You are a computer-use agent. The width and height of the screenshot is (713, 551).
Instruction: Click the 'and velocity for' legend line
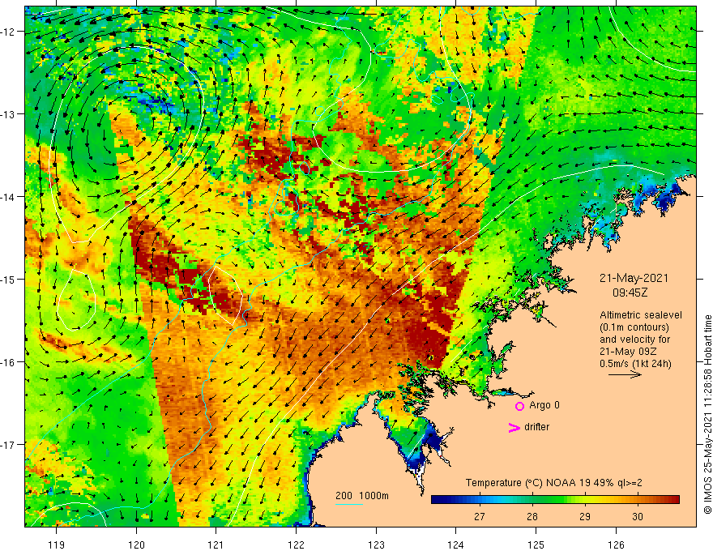(634, 340)
